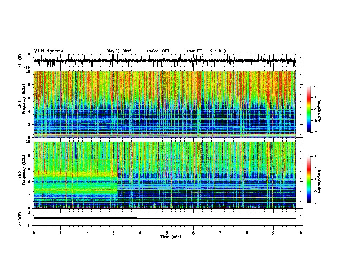Click the "VLF Spectra" plot title
338x261 pixels.
point(48,51)
